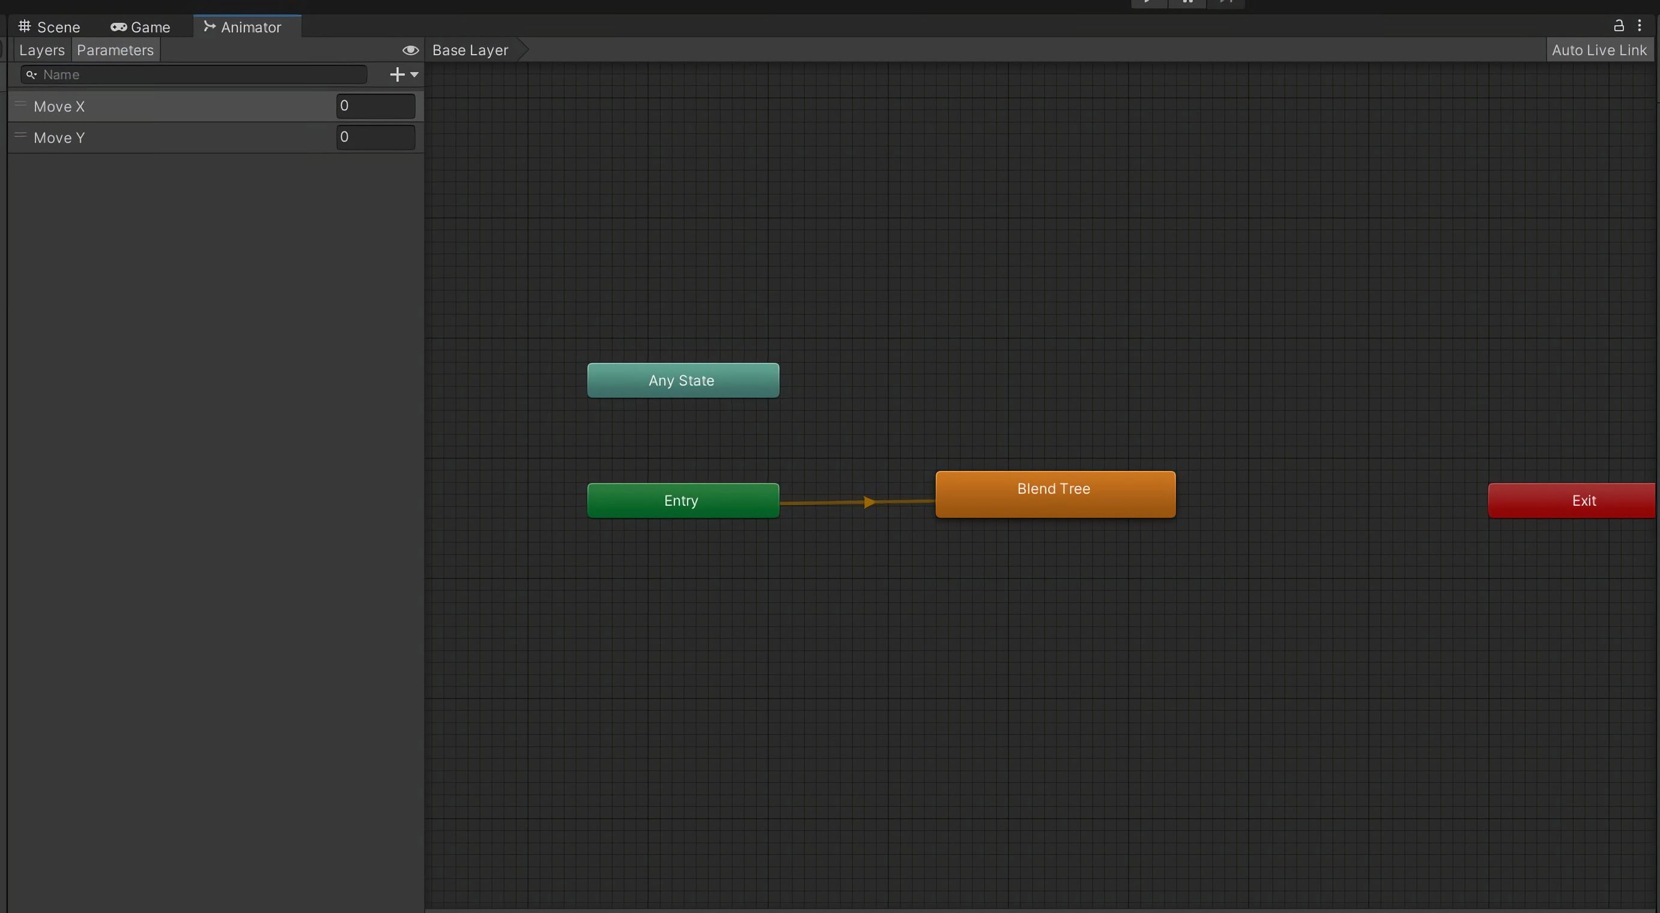
Task: Click the Scene tab grid icon
Action: (x=25, y=26)
